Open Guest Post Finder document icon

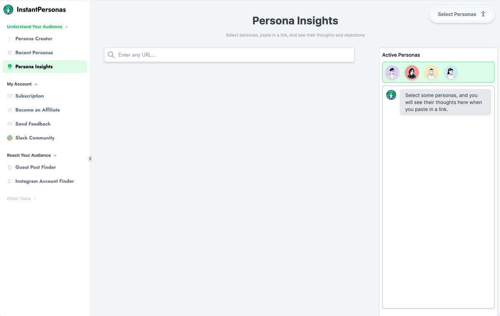tap(9, 167)
